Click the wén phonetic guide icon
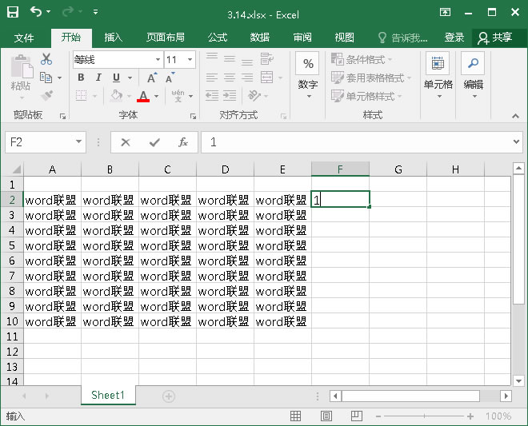Image resolution: width=528 pixels, height=426 pixels. [x=178, y=96]
